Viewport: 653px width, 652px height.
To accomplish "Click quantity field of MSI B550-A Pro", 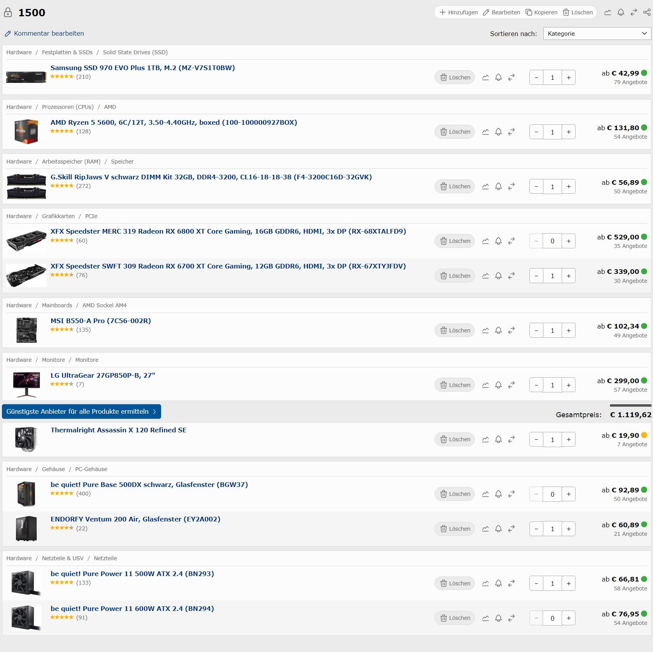I will (x=552, y=330).
